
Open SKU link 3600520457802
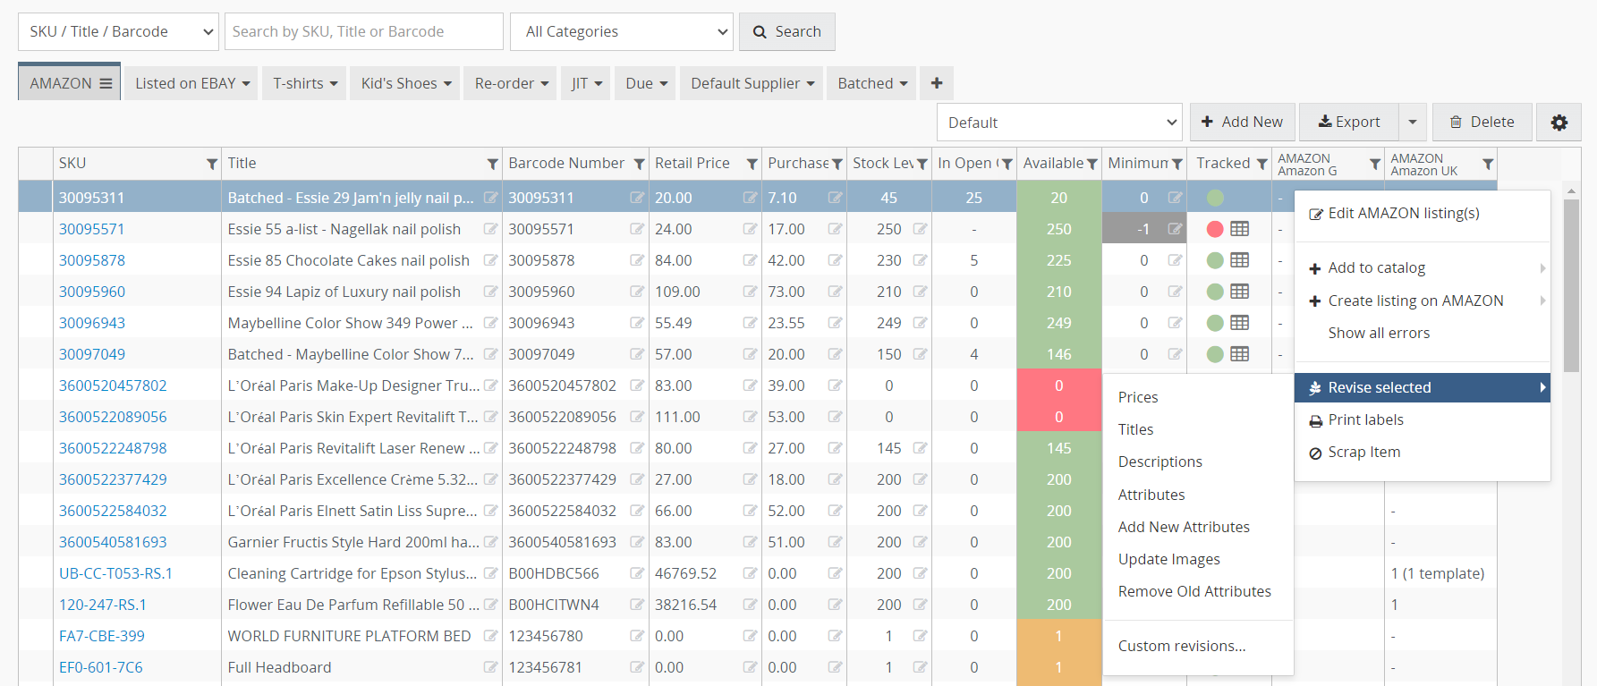coord(113,385)
